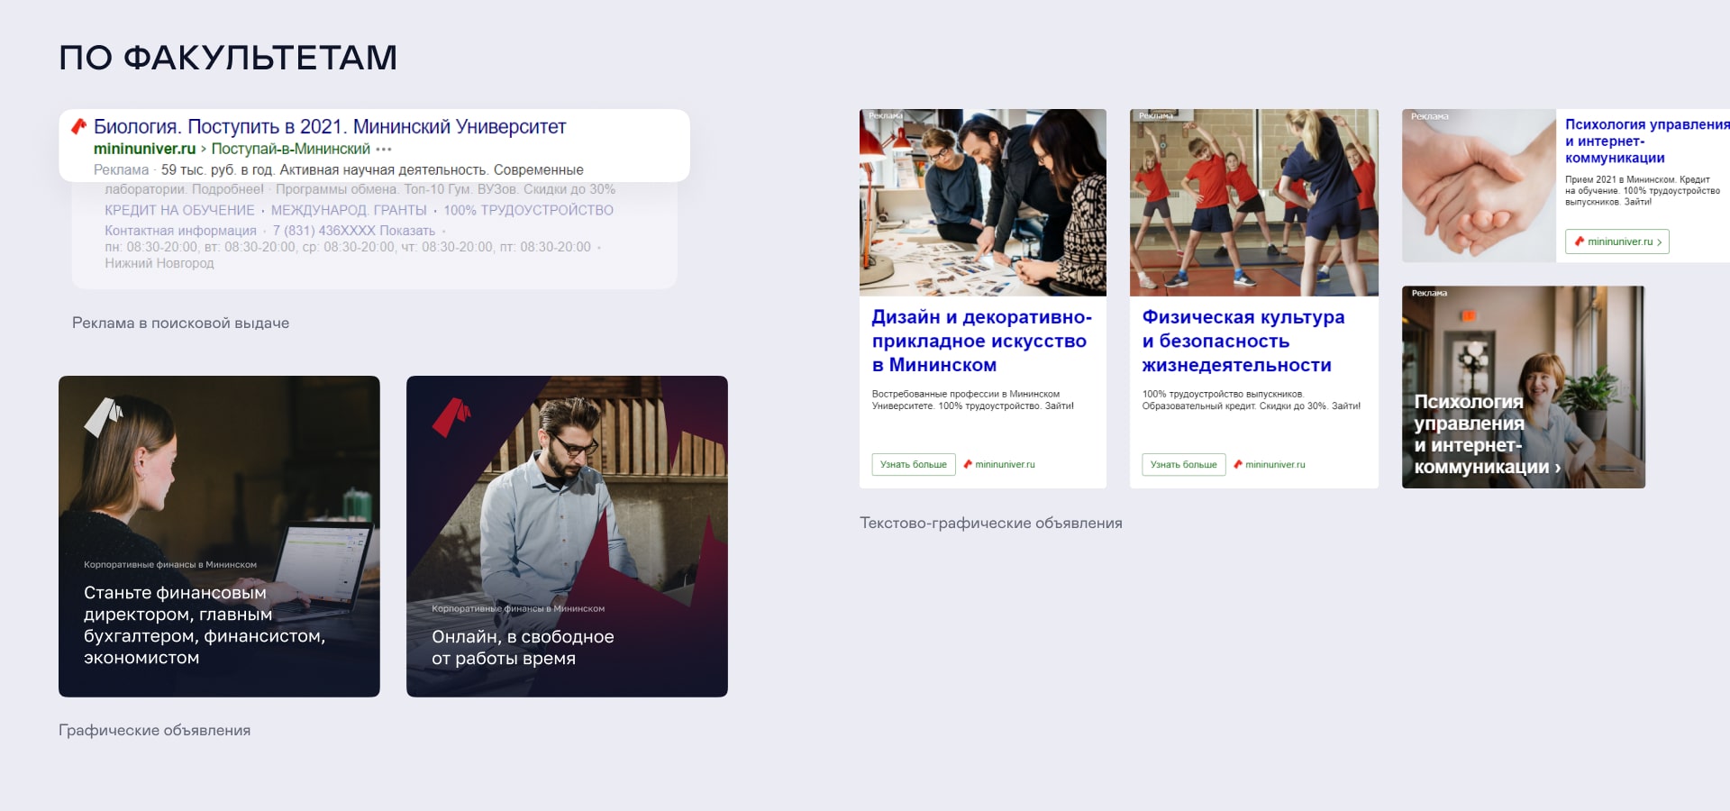
Task: Click Узнать больше in the Физическая культура ad
Action: coord(1184,464)
